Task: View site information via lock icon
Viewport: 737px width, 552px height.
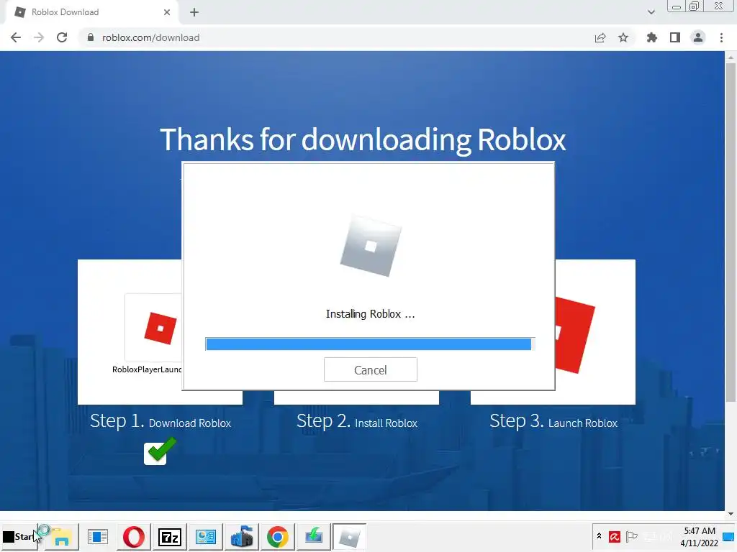Action: (x=91, y=37)
